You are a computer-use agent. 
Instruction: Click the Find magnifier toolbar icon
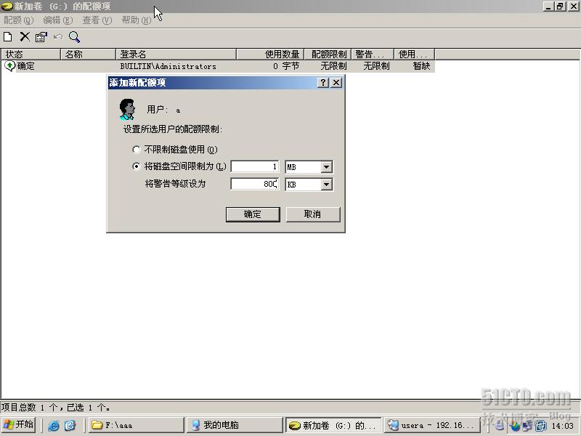coord(74,37)
